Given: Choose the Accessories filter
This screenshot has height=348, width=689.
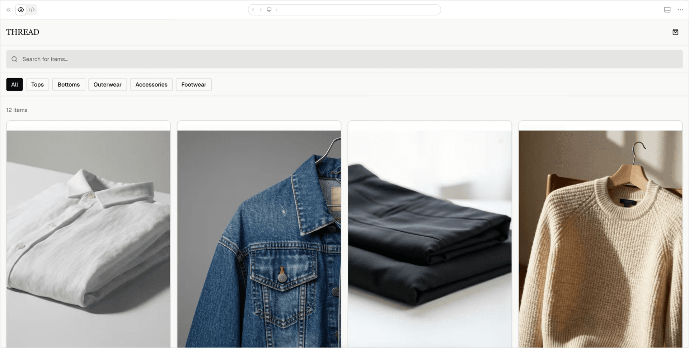Looking at the screenshot, I should 151,84.
